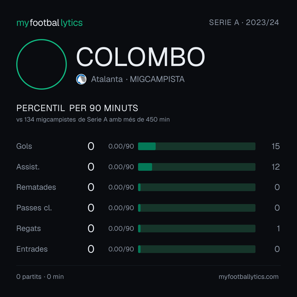Click the Assist. percentile value 12
Viewport: 297px width, 297px height.
click(276, 167)
